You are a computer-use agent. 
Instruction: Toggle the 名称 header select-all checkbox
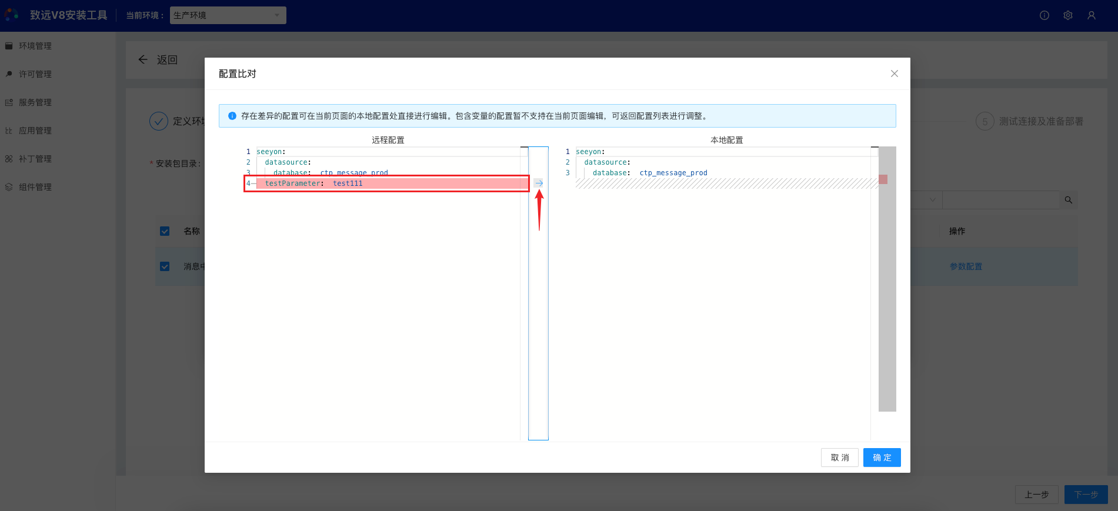coord(165,231)
